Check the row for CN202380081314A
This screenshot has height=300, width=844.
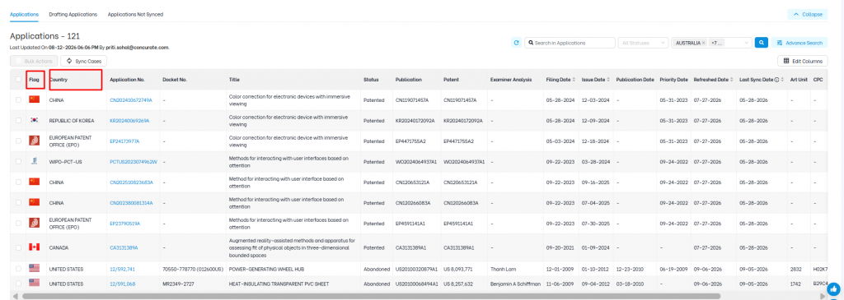coord(19,202)
